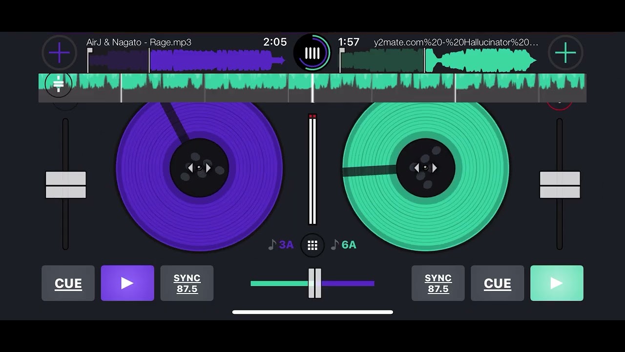625x352 pixels.
Task: Click the right deck time 1:57
Action: click(x=349, y=42)
